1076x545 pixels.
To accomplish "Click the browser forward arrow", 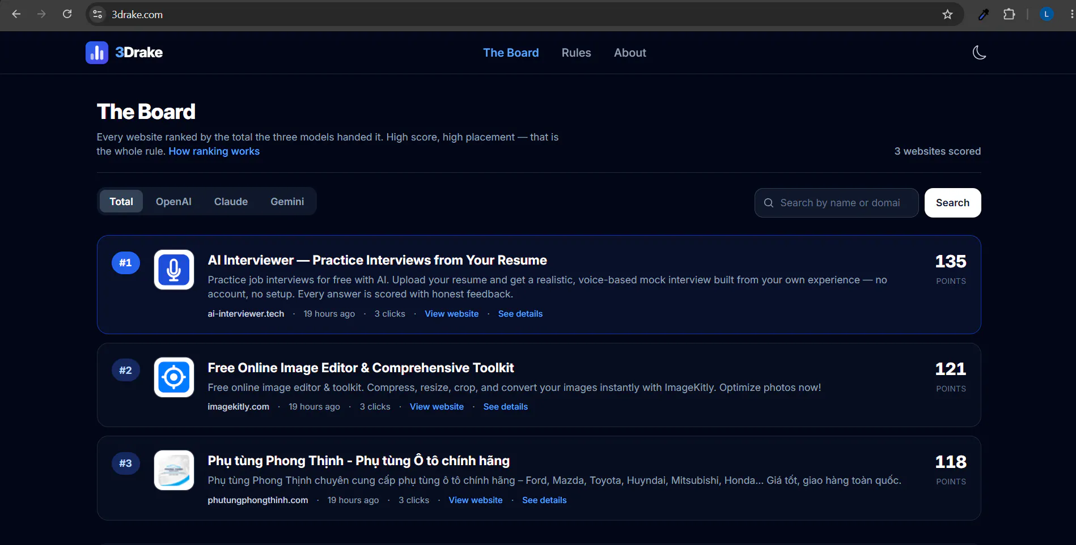I will pyautogui.click(x=41, y=14).
